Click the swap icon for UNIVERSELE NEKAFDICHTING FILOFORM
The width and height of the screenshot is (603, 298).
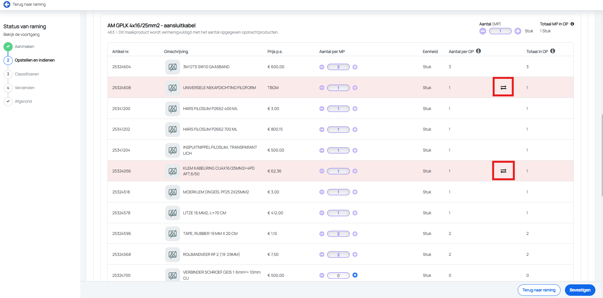click(503, 87)
